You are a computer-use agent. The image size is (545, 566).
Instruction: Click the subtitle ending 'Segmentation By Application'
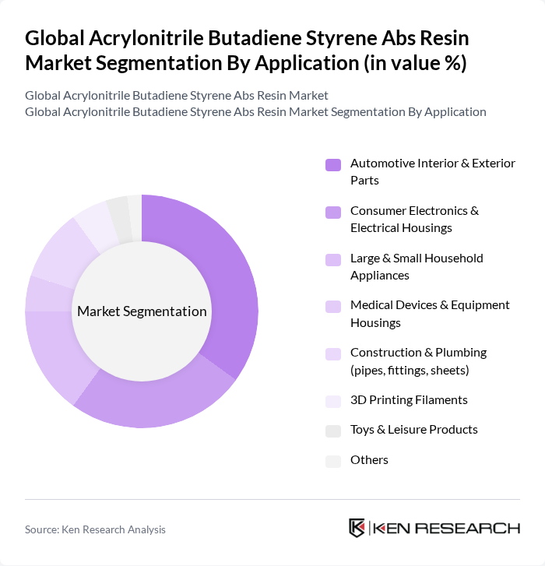click(x=255, y=112)
